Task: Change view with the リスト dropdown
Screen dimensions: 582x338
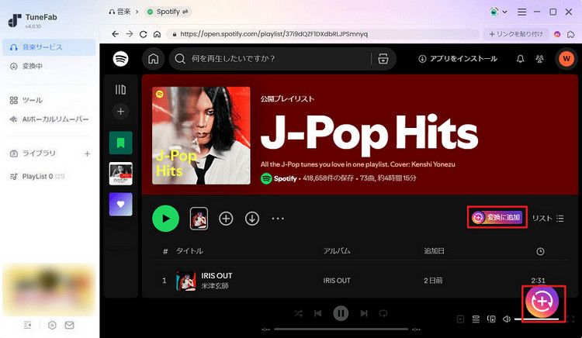Action: coord(548,219)
